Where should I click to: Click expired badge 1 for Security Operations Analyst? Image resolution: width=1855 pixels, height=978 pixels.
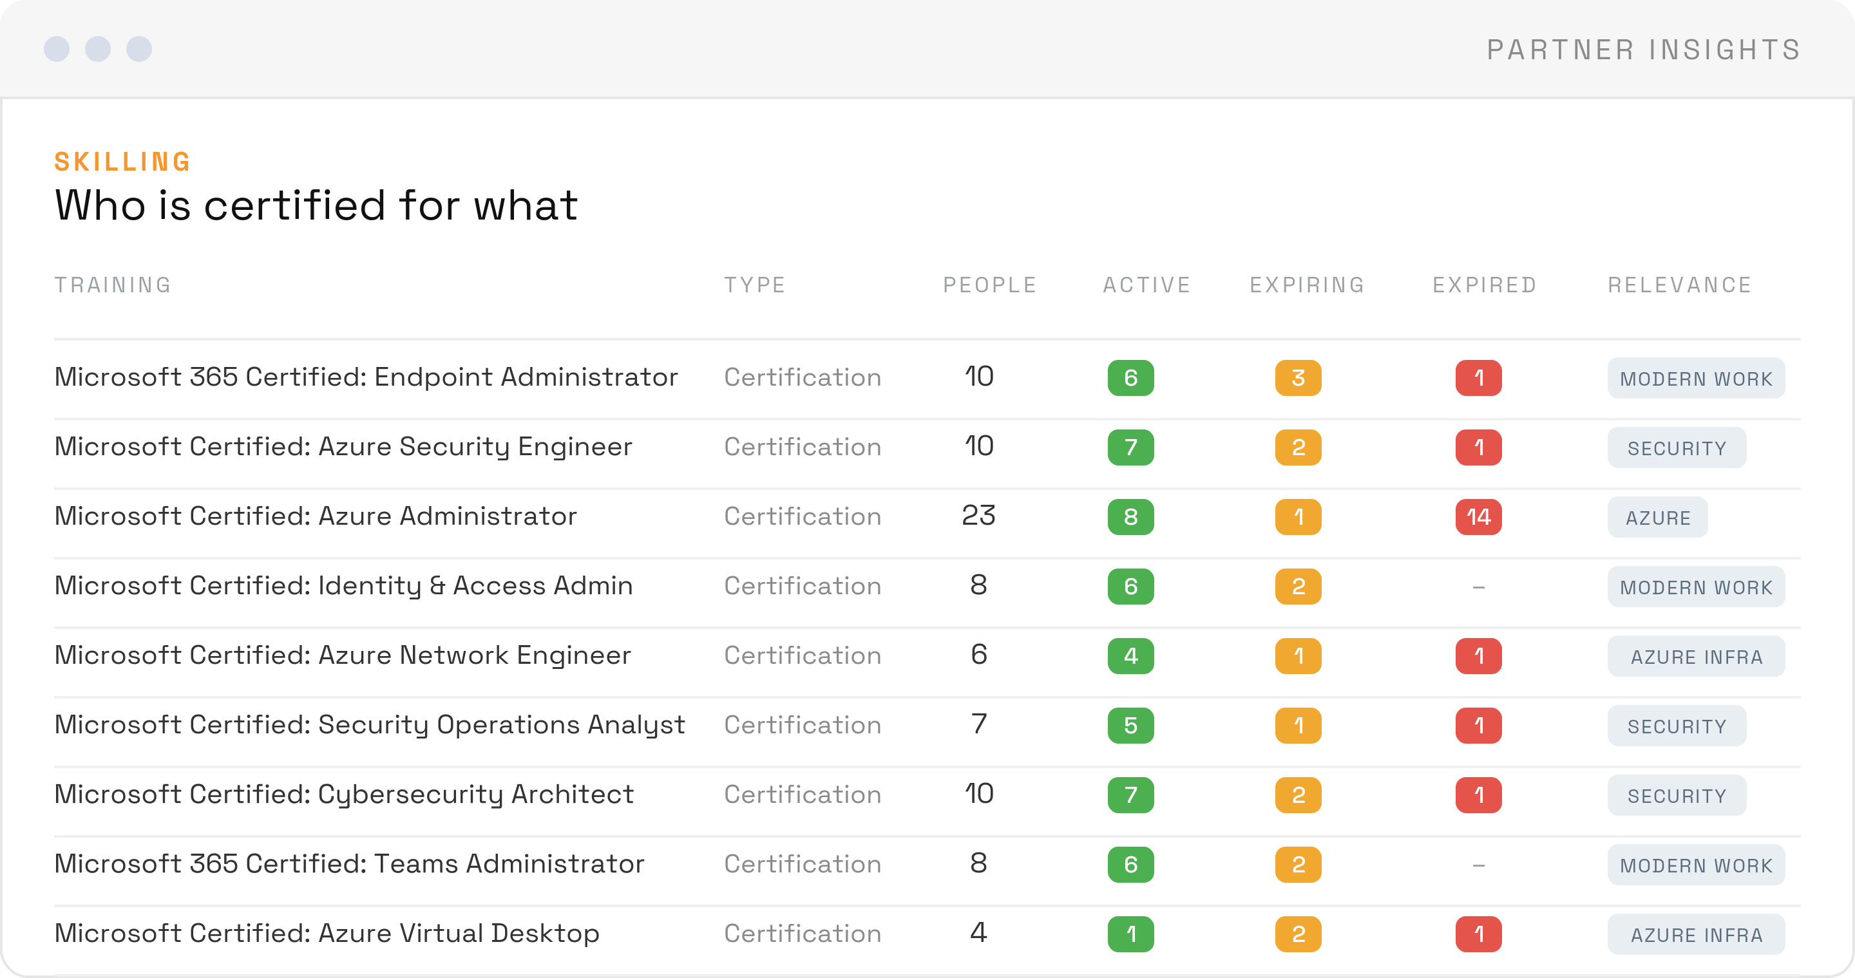click(x=1478, y=726)
